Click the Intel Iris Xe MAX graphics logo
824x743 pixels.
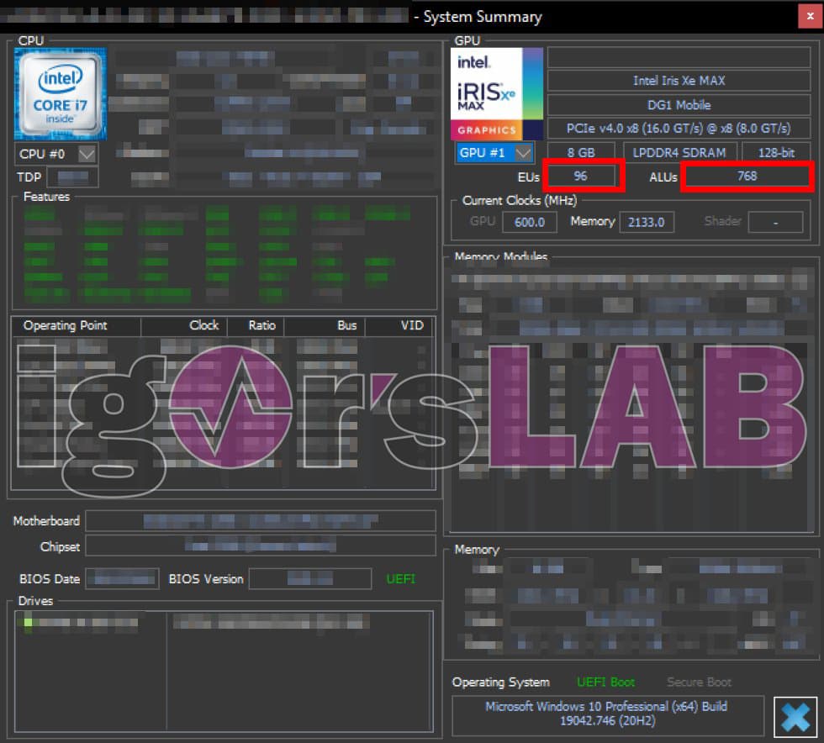point(497,93)
